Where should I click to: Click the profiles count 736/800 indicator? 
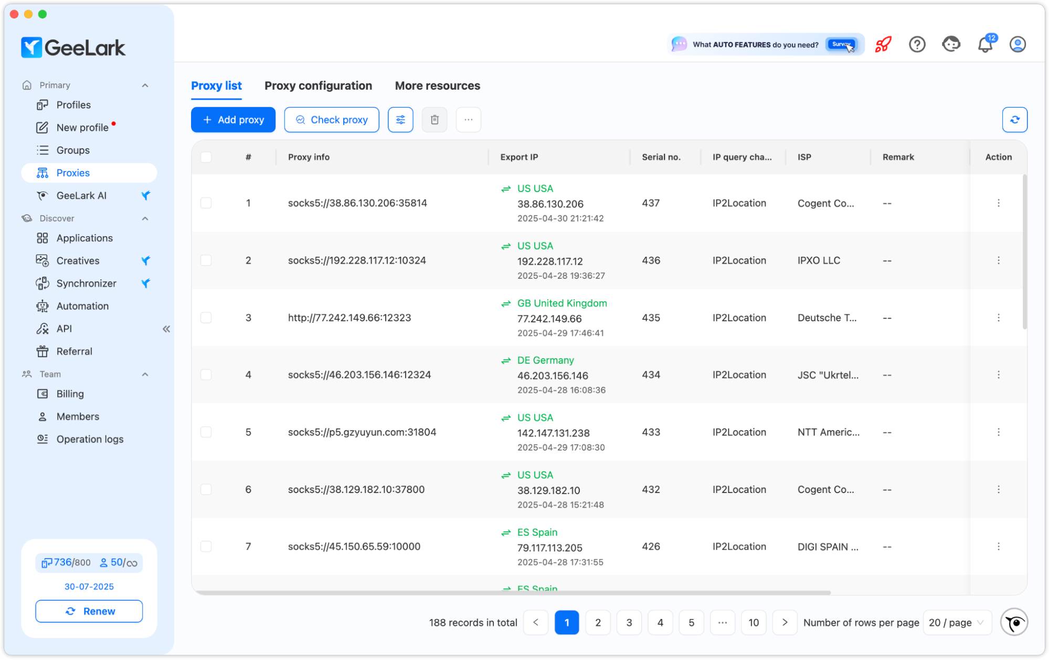[x=66, y=563]
